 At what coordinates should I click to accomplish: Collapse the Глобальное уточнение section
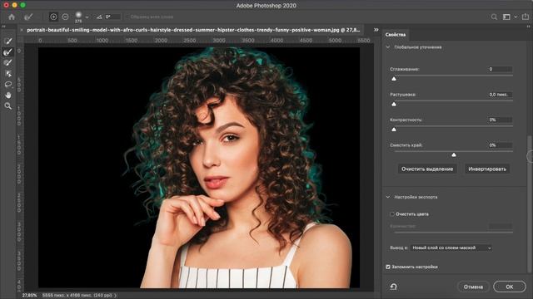pos(388,47)
